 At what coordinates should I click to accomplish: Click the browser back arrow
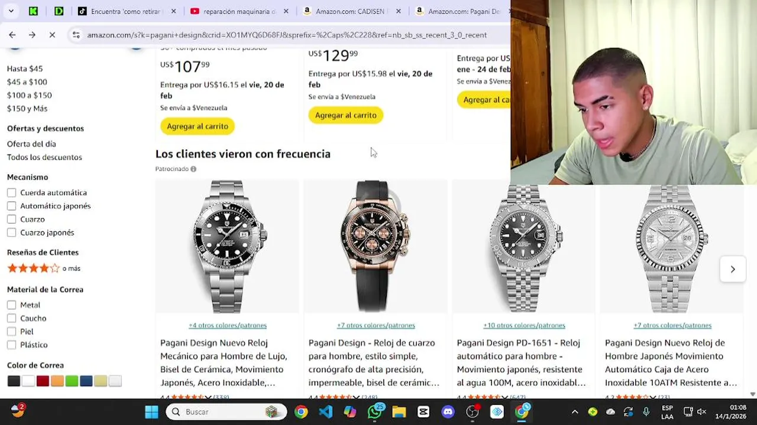click(x=12, y=35)
